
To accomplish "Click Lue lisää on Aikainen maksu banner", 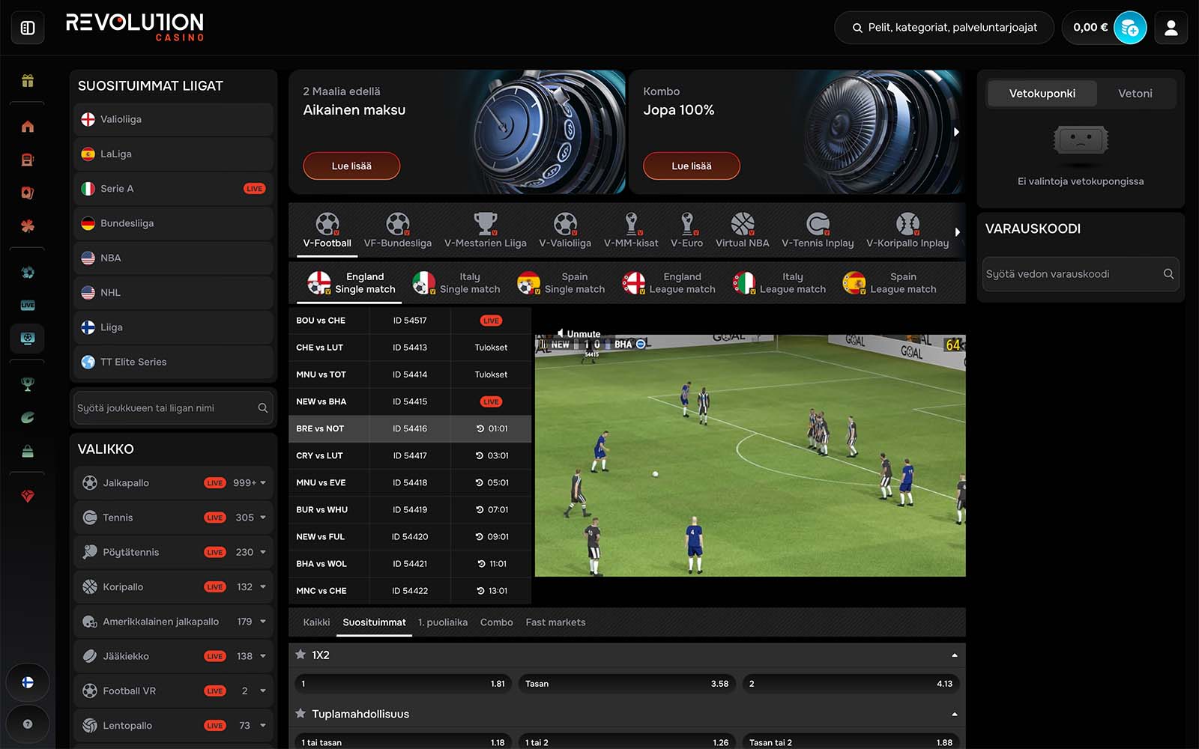I will (x=351, y=166).
